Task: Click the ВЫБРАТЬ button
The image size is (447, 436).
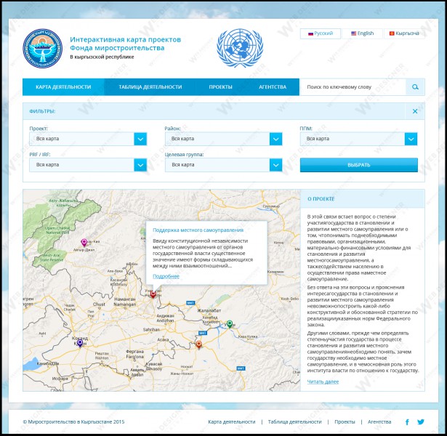Action: pyautogui.click(x=358, y=165)
